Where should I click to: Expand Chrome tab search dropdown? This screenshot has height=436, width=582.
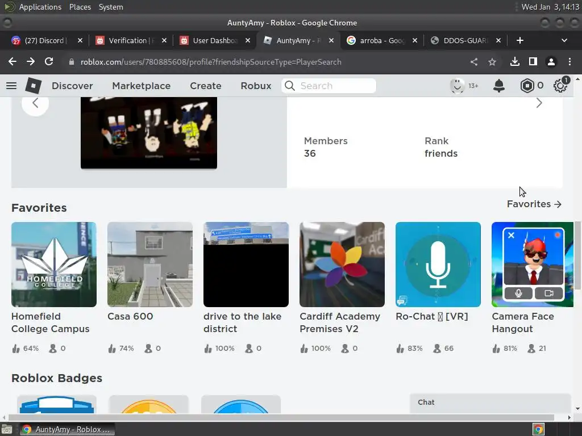(564, 40)
